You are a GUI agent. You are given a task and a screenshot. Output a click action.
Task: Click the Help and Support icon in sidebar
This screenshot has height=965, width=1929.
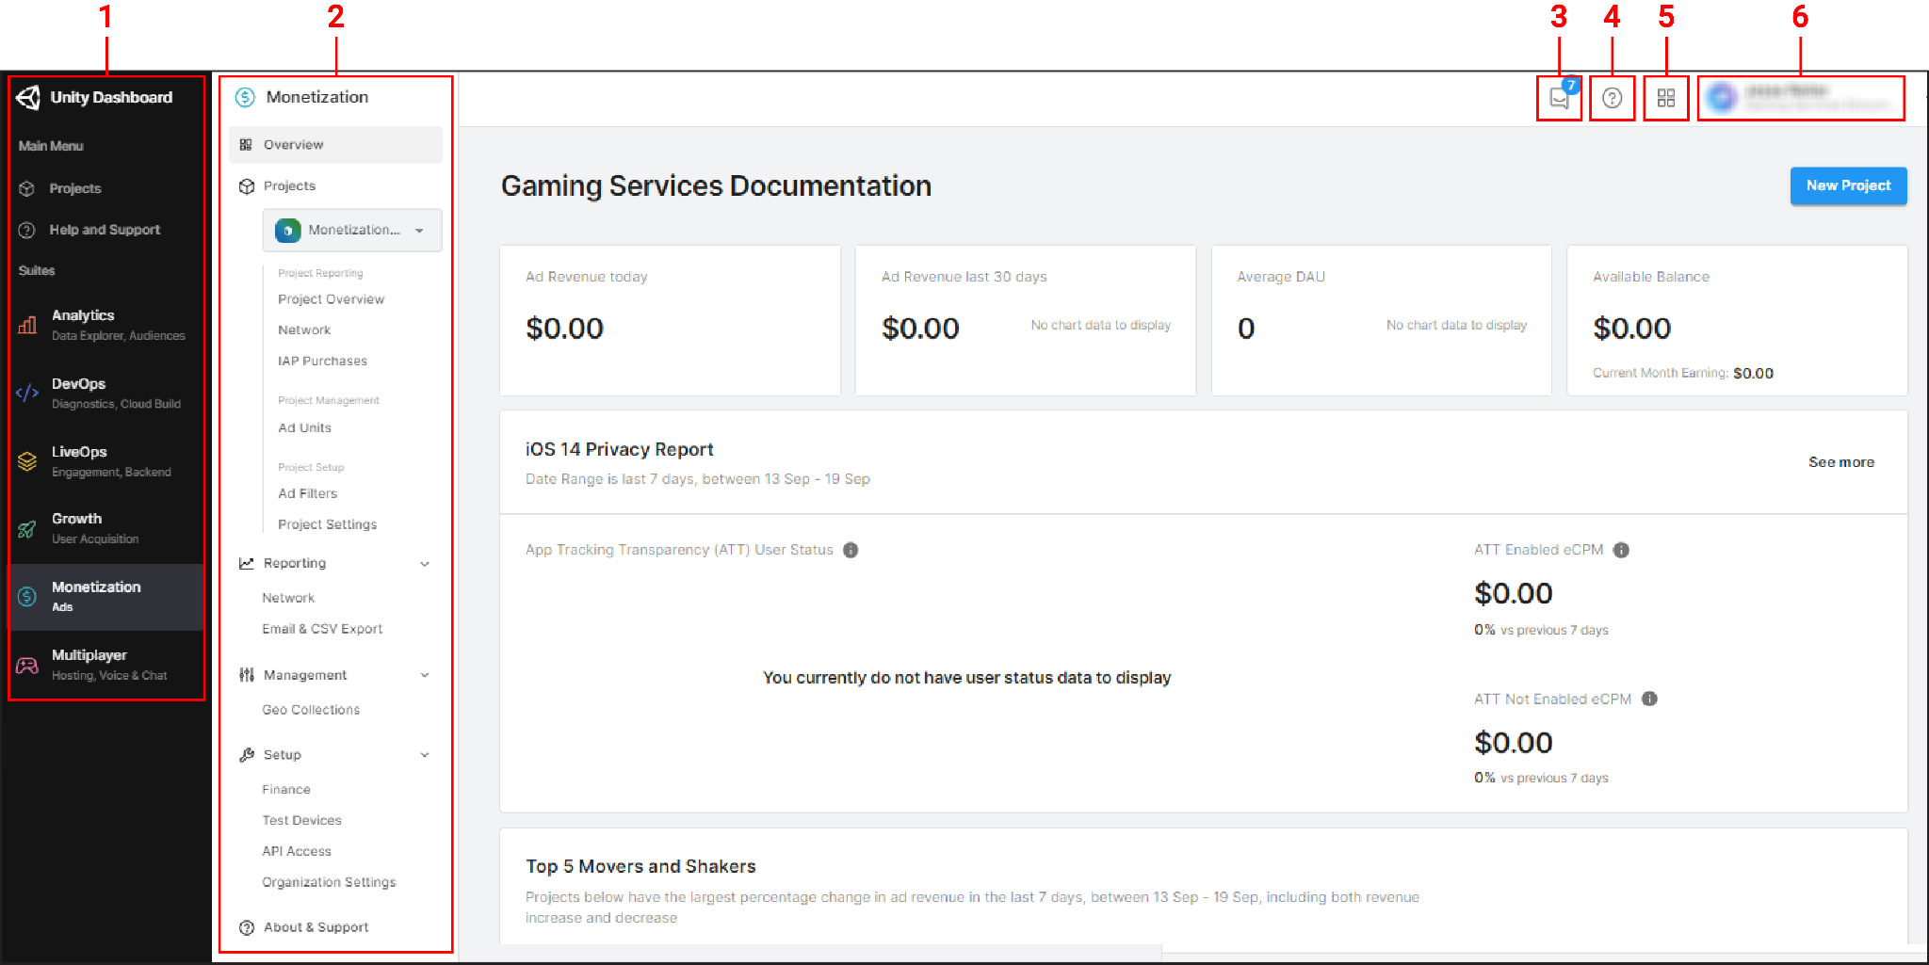[x=24, y=229]
